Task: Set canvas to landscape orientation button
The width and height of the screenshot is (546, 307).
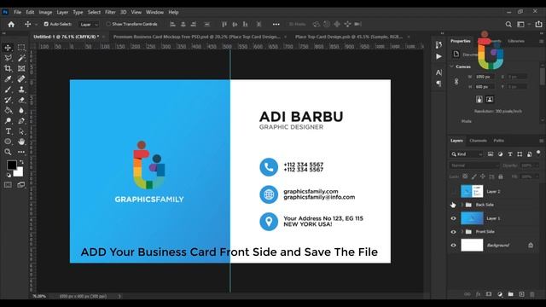Action: tap(490, 99)
